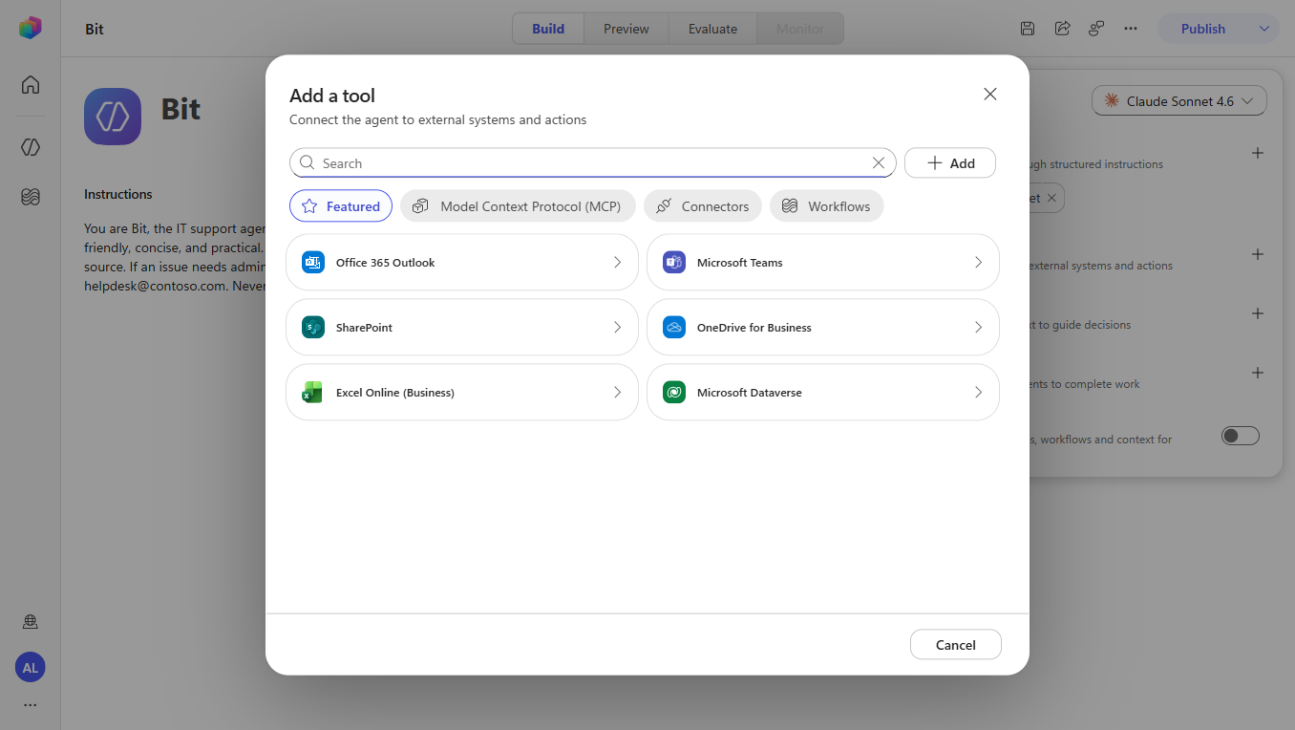Click the share icon in the top bar
The height and width of the screenshot is (730, 1295).
coord(1062,29)
